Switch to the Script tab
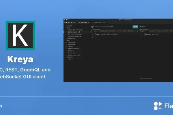Image resolution: width=173 pixels, height=115 pixels. [119, 31]
